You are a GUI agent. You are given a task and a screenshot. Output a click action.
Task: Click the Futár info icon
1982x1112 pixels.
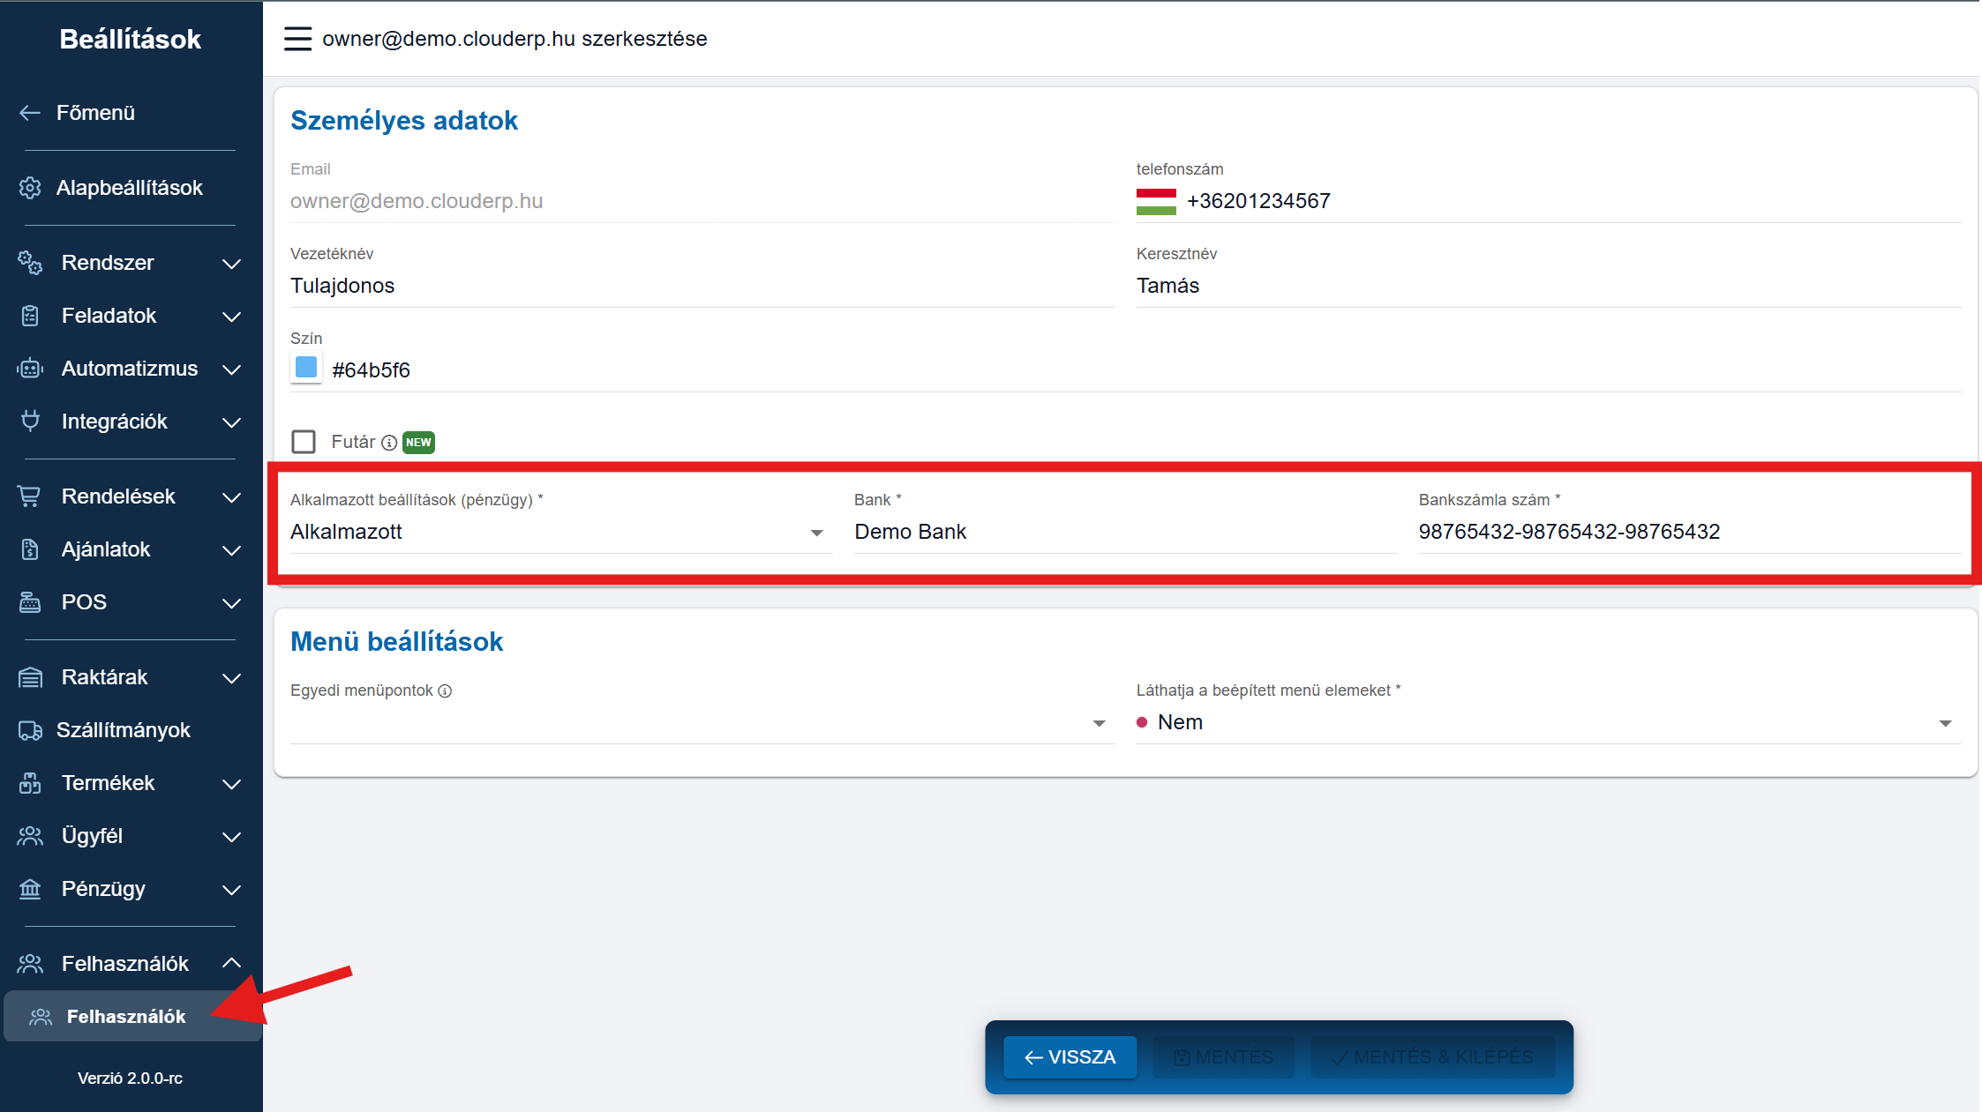(x=389, y=443)
